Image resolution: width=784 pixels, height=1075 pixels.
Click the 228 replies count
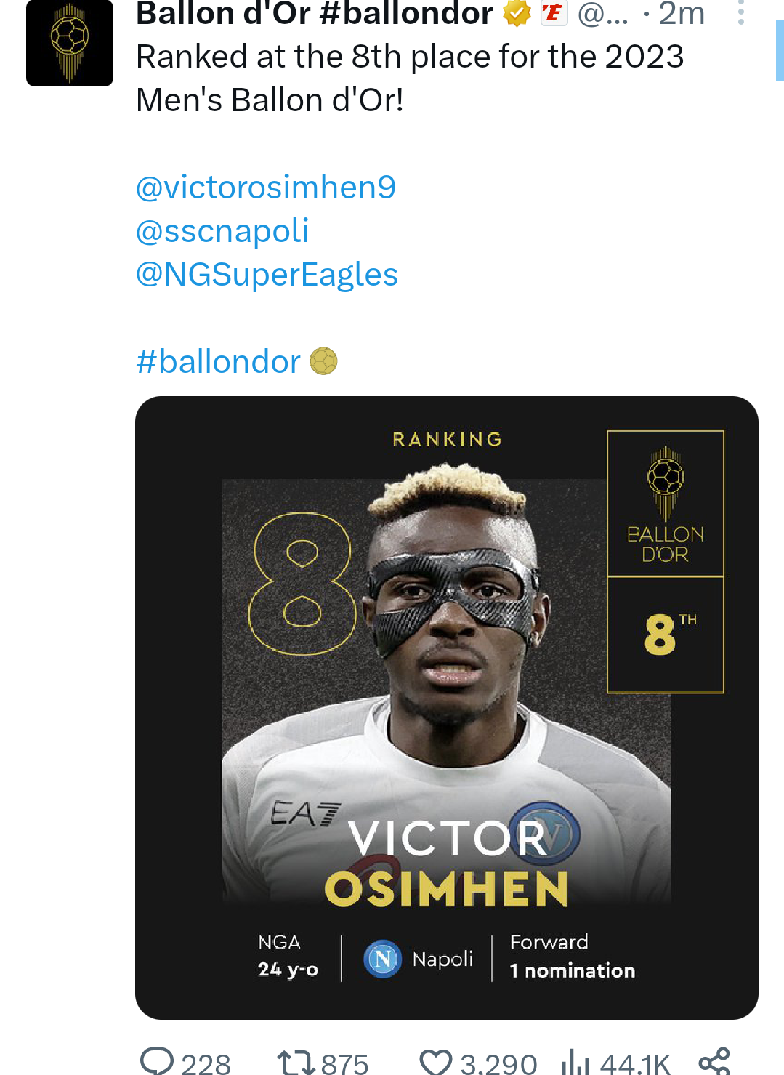tap(206, 1064)
